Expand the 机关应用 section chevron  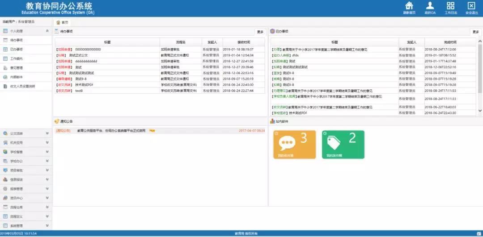tap(47, 143)
